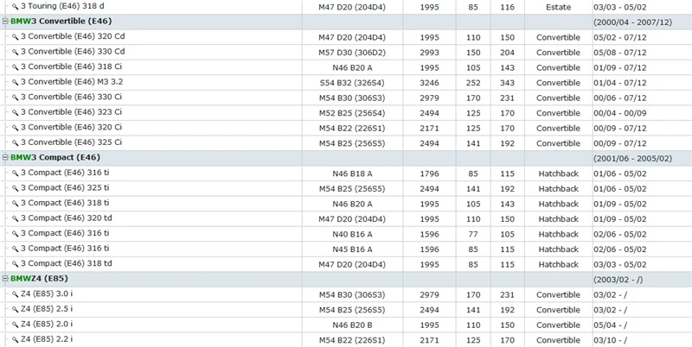Click date range (2000/04 - 2007/12)
Screen dimensions: 692x347
(x=632, y=22)
